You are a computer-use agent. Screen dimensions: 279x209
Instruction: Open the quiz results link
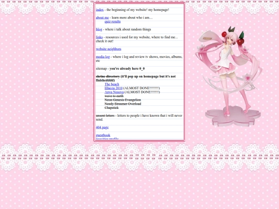pyautogui.click(x=113, y=22)
